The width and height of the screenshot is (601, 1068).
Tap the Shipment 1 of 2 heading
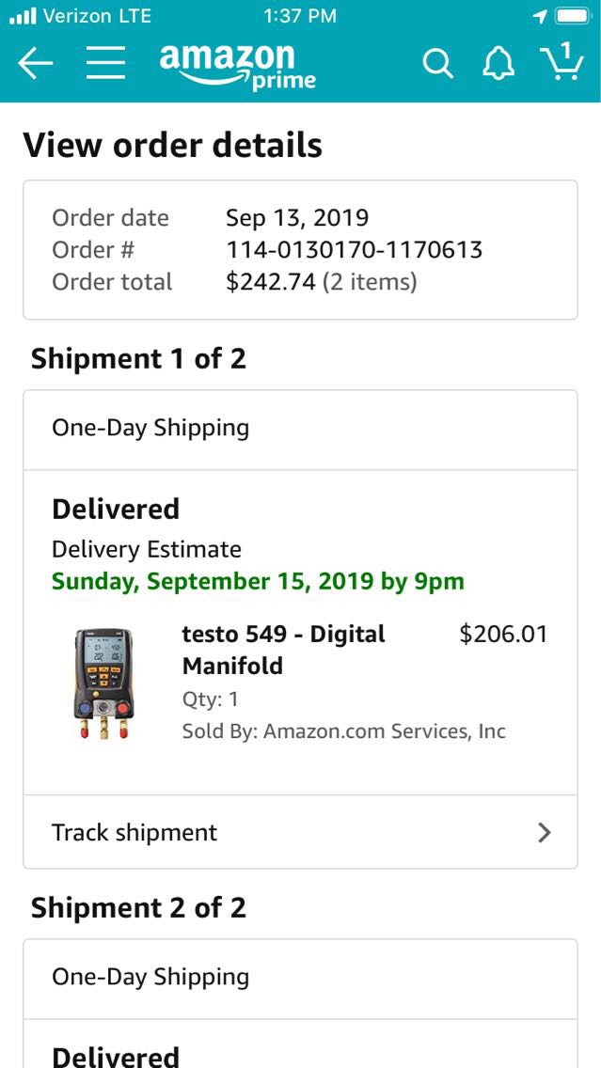pyautogui.click(x=138, y=359)
